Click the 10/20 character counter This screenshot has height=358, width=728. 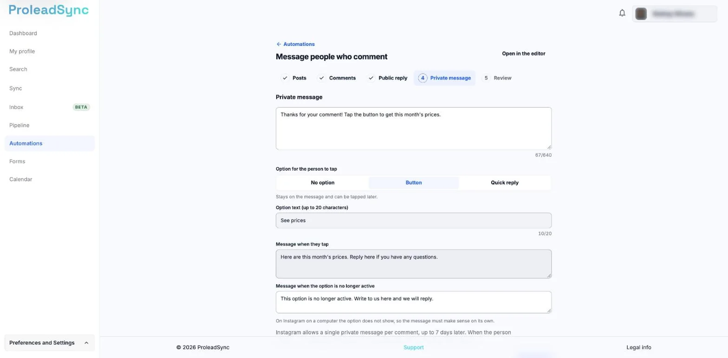pyautogui.click(x=545, y=233)
